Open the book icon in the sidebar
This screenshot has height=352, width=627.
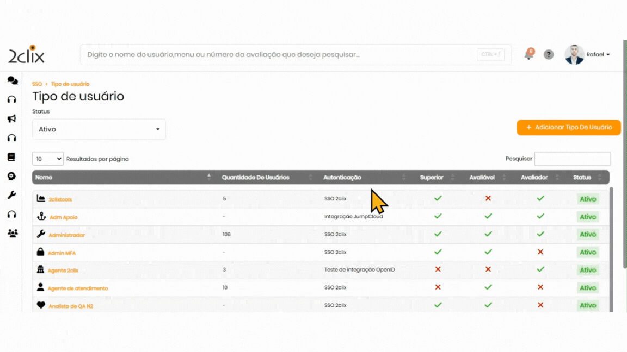pyautogui.click(x=11, y=157)
